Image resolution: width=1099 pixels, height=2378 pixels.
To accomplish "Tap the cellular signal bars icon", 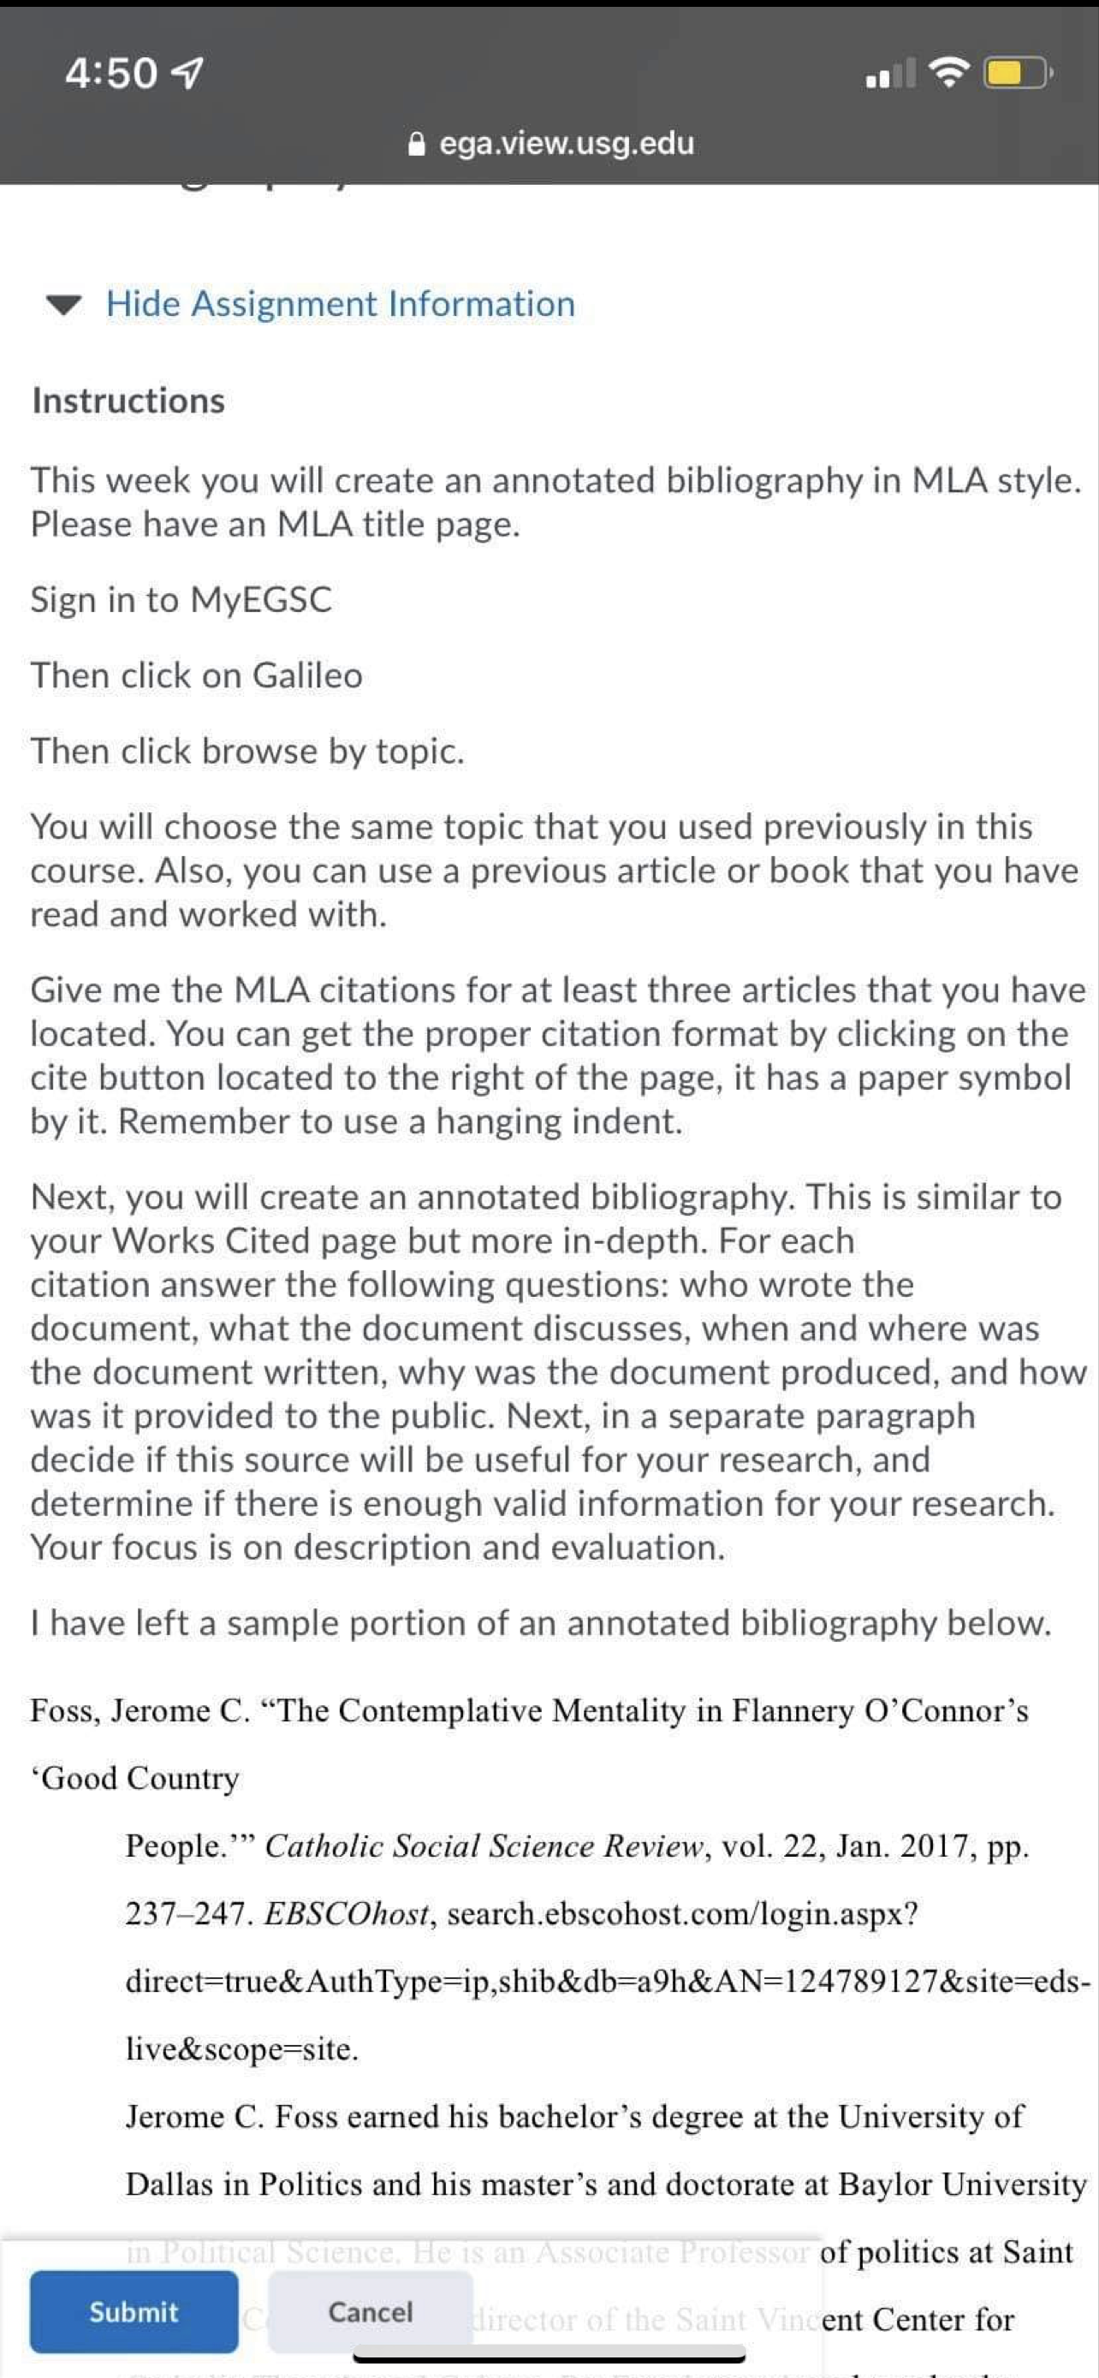I will (x=891, y=73).
